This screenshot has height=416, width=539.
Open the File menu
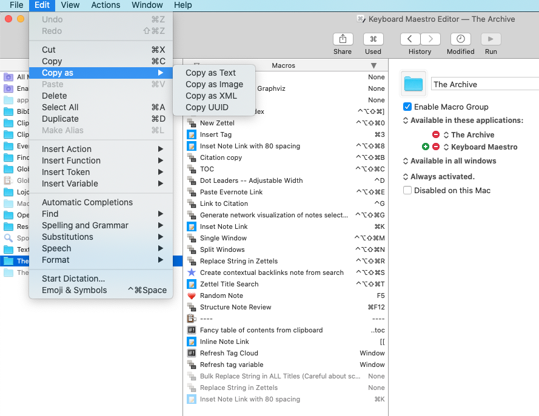[x=16, y=5]
